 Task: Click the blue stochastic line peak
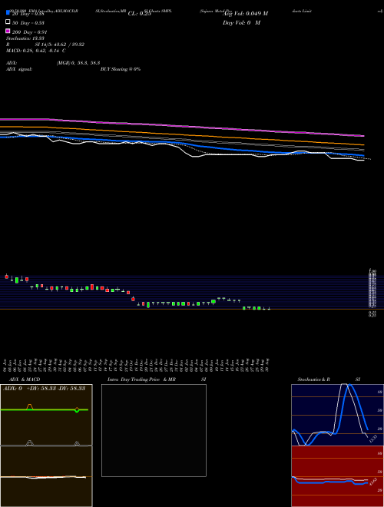[x=349, y=386]
